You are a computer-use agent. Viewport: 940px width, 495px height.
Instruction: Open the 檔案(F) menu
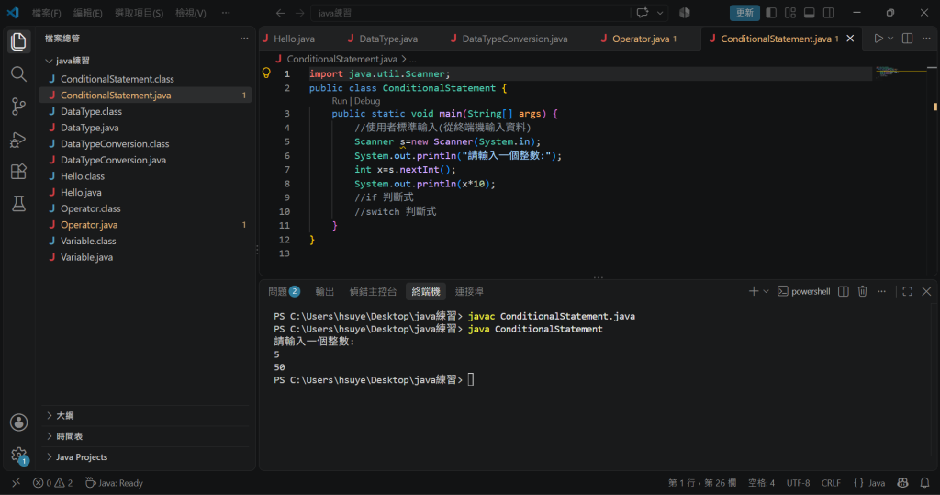(46, 13)
